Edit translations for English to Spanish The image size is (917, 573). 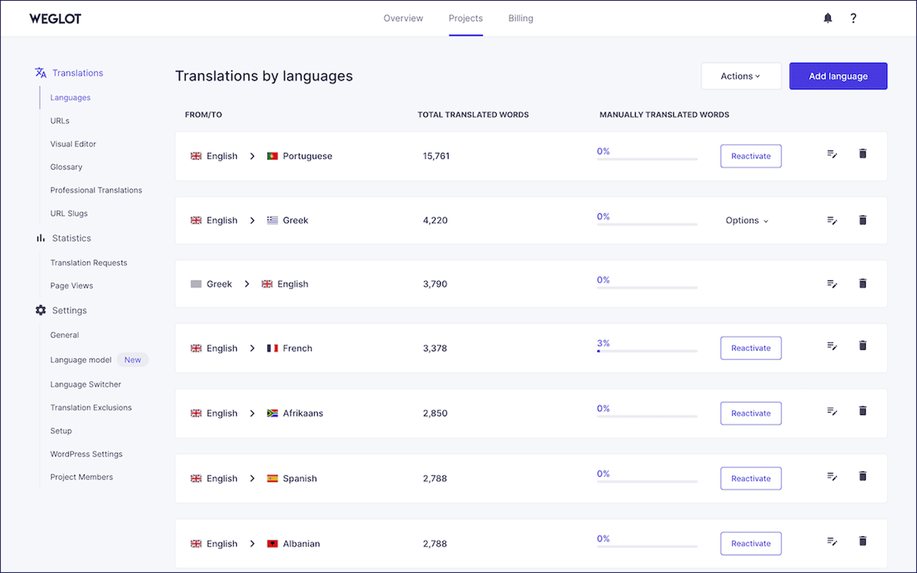click(832, 476)
